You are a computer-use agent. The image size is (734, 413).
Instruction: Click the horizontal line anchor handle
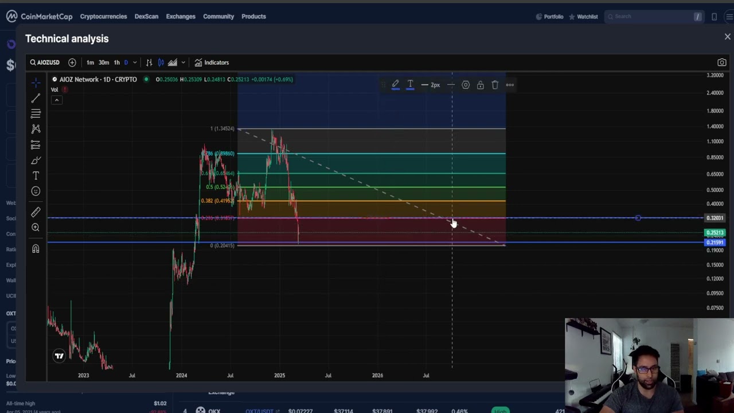638,218
